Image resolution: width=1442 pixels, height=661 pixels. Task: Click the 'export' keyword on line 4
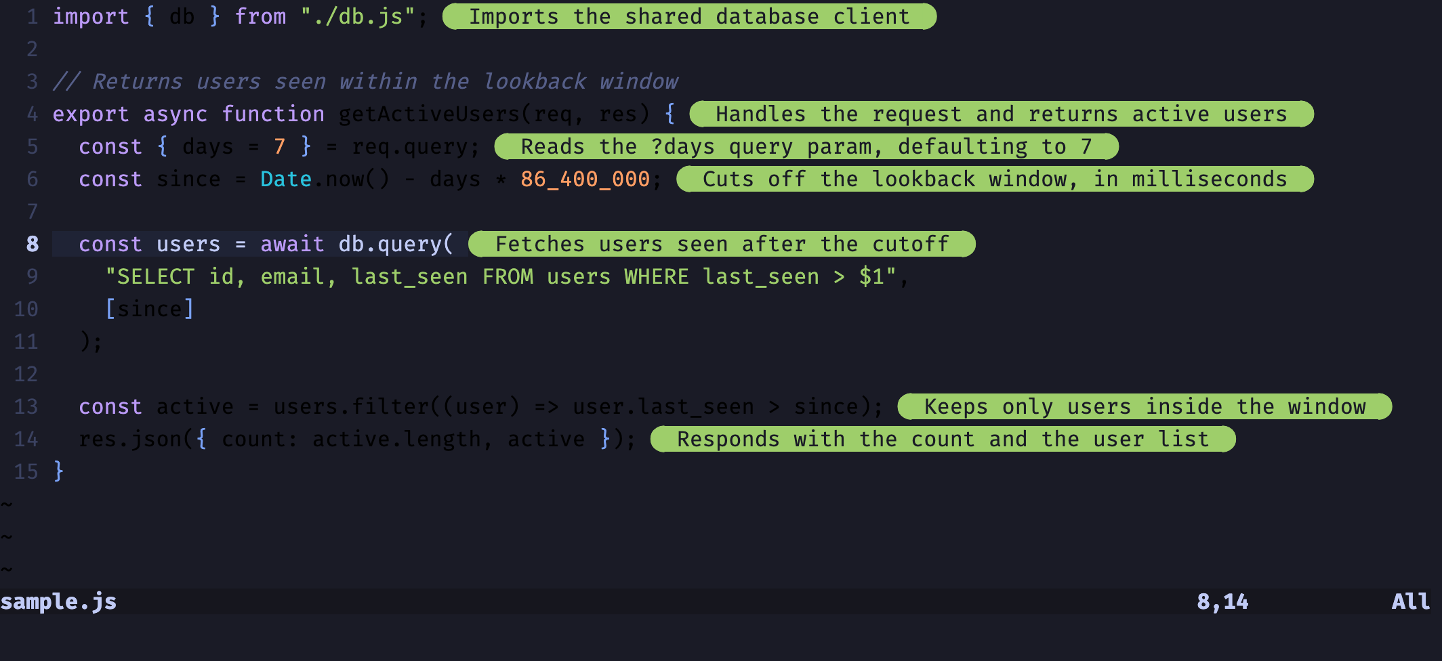point(91,114)
